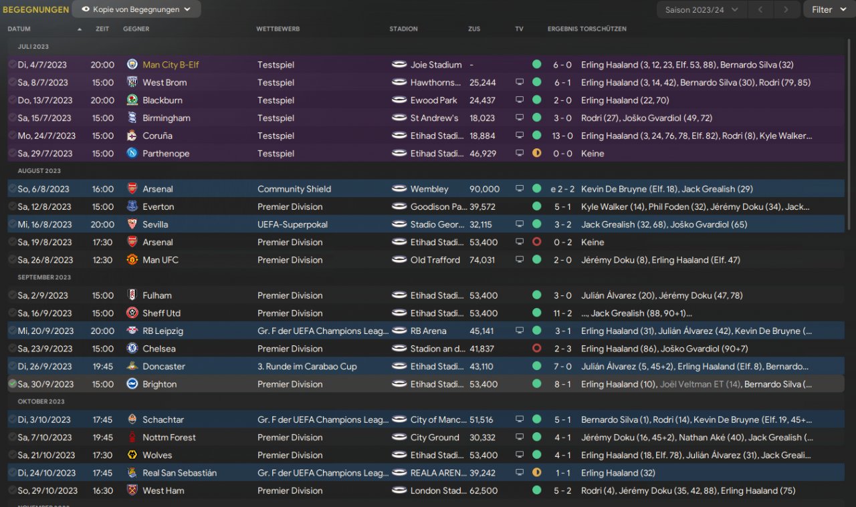Click the attendance value 74,031

pos(482,260)
